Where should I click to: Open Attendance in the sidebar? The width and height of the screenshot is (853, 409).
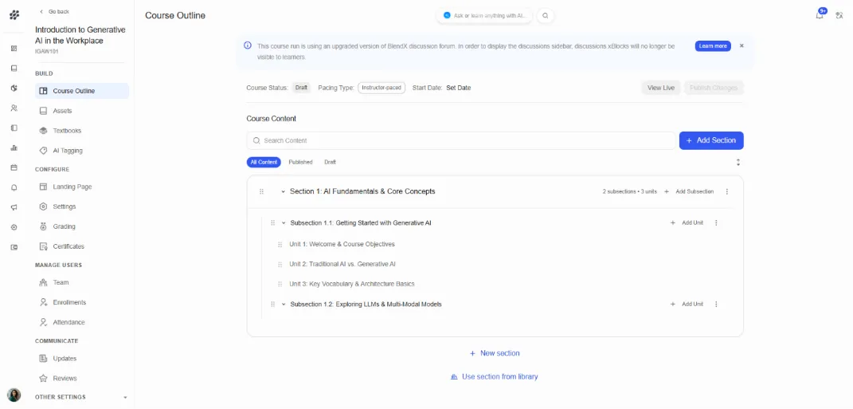[x=82, y=322]
